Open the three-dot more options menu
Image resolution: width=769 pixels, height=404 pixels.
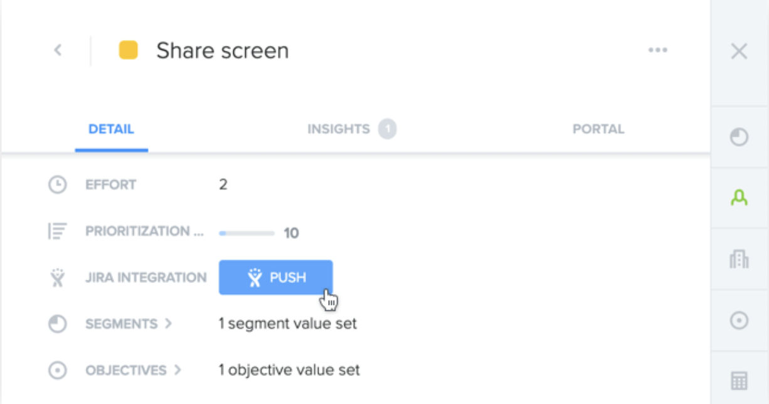[x=657, y=50]
